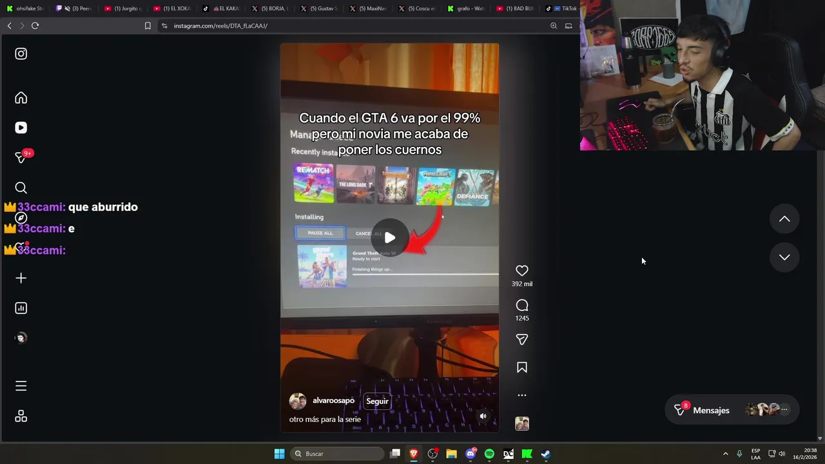
Task: Switch to the ohsifake Kick tab
Action: [x=25, y=8]
